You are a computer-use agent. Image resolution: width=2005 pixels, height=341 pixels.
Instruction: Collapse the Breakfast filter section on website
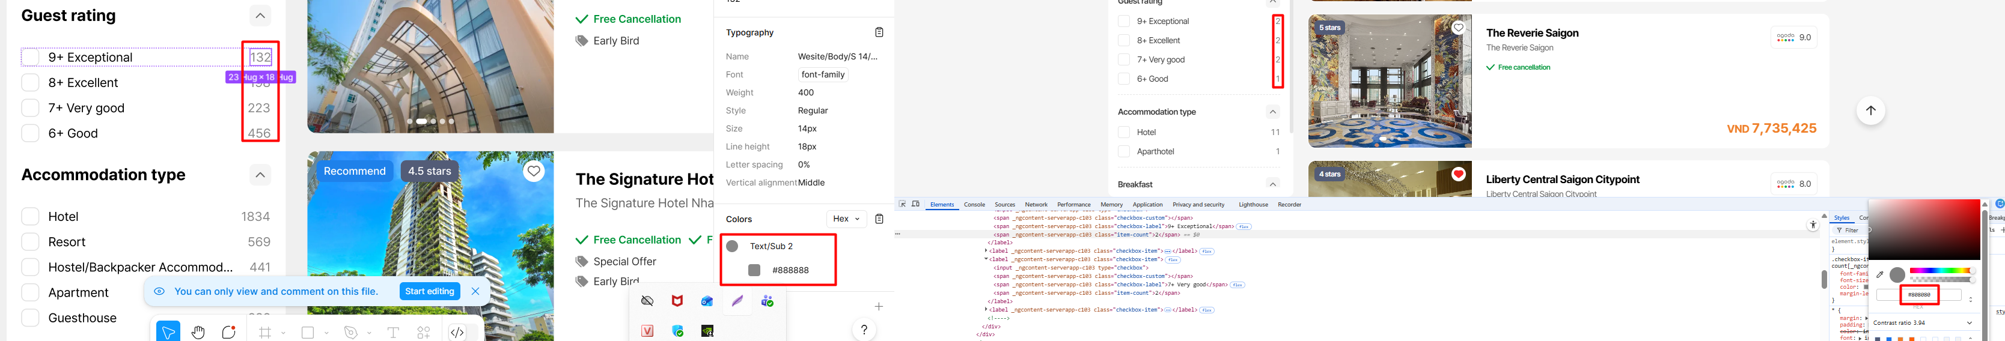tap(1272, 184)
